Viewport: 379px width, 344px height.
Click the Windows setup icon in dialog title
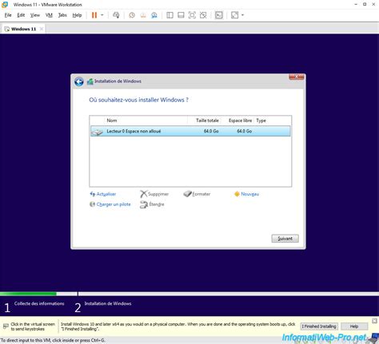[90, 81]
